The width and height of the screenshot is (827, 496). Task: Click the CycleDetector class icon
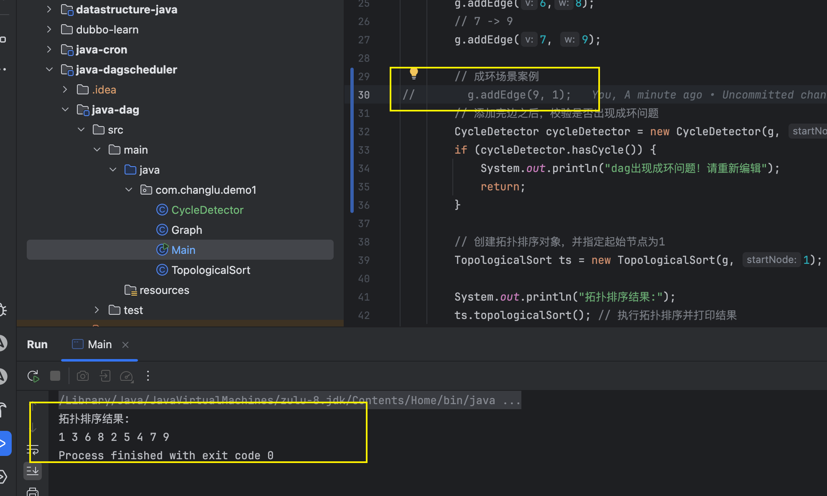click(162, 210)
